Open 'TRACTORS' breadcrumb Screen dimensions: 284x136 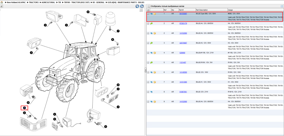[x=34, y=3]
